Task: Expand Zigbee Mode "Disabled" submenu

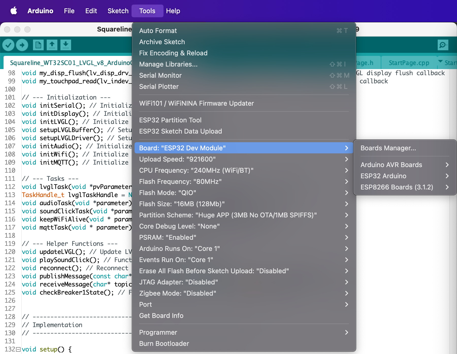Action: [x=244, y=293]
